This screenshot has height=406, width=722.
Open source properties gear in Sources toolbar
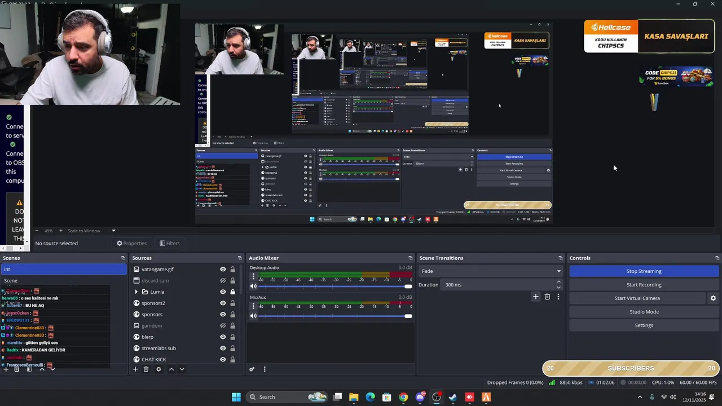159,369
